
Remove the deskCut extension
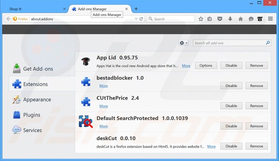pyautogui.click(x=257, y=146)
